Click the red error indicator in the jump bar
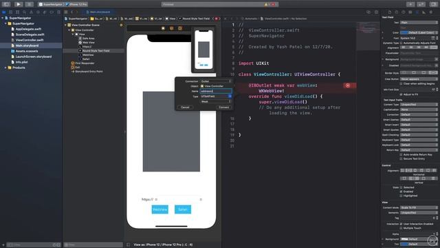The image size is (440, 248). tap(217, 19)
